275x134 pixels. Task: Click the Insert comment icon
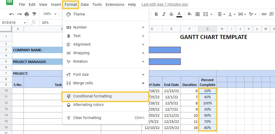pyautogui.click(x=272, y=14)
